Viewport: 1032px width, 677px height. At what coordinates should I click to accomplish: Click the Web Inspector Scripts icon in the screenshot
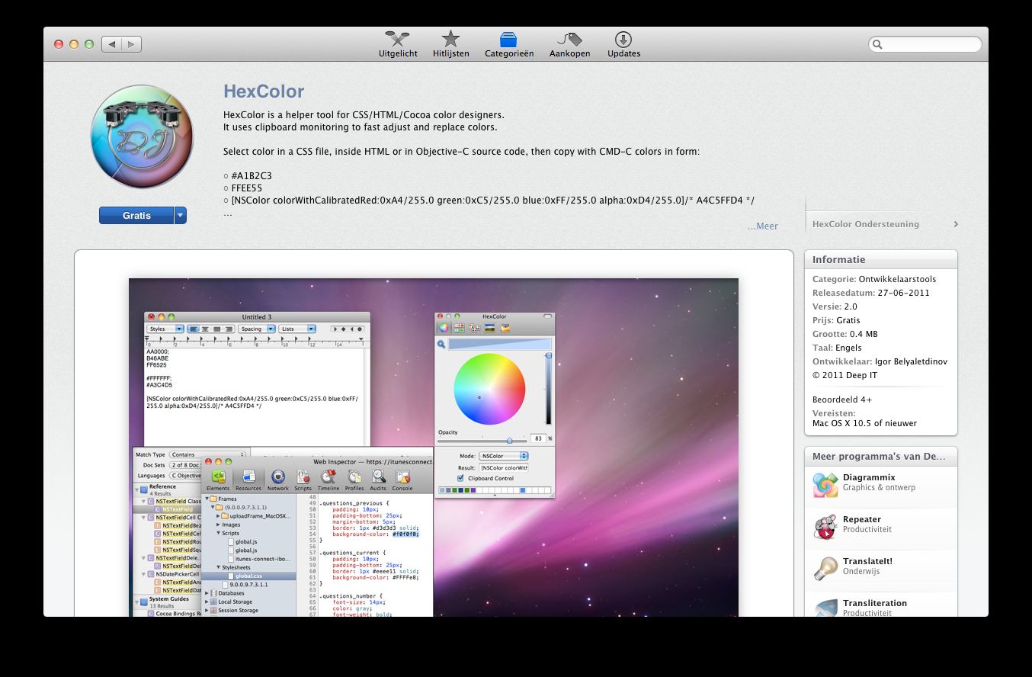pos(303,480)
